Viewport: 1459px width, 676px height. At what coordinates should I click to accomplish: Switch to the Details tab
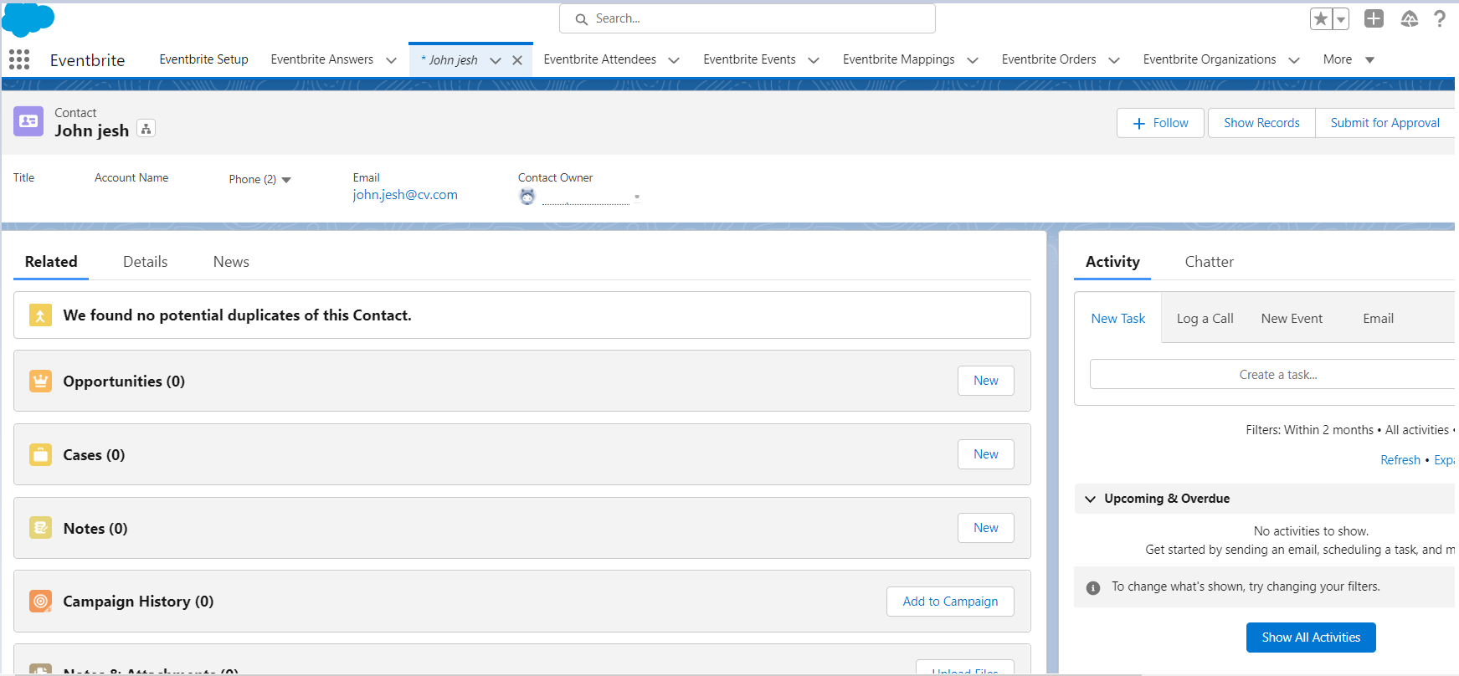[146, 262]
